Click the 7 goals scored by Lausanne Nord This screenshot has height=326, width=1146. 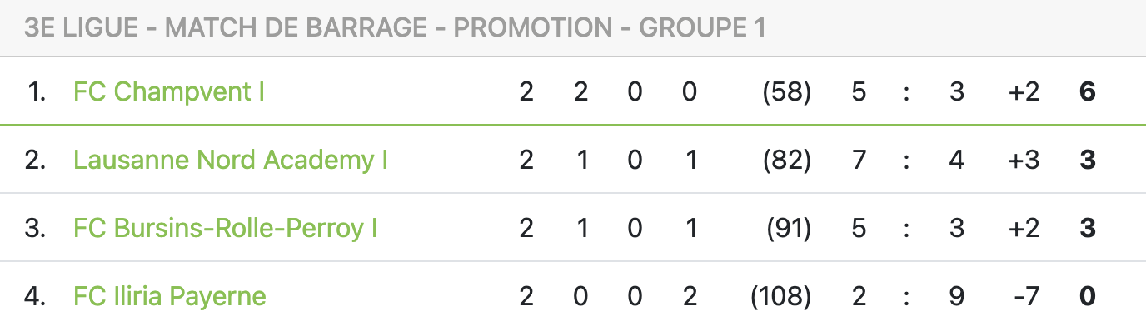pos(859,160)
